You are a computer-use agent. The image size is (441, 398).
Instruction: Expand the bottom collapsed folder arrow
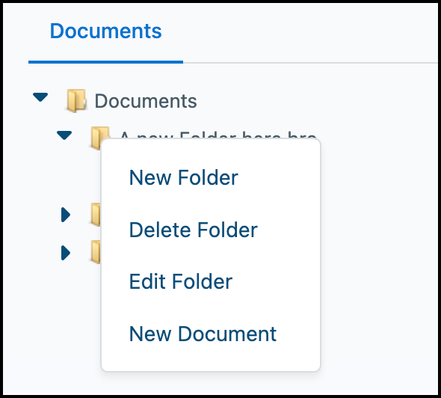point(66,253)
